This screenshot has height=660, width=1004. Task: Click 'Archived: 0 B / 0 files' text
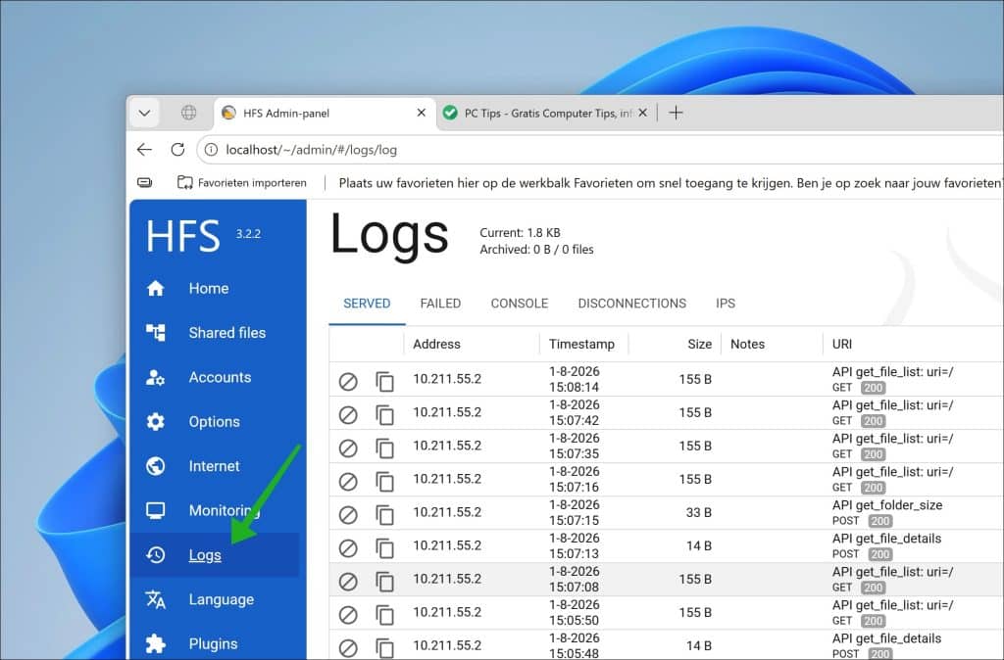[536, 250]
